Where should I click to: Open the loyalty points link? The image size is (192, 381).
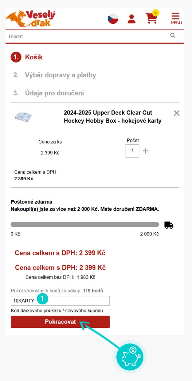tap(57, 291)
